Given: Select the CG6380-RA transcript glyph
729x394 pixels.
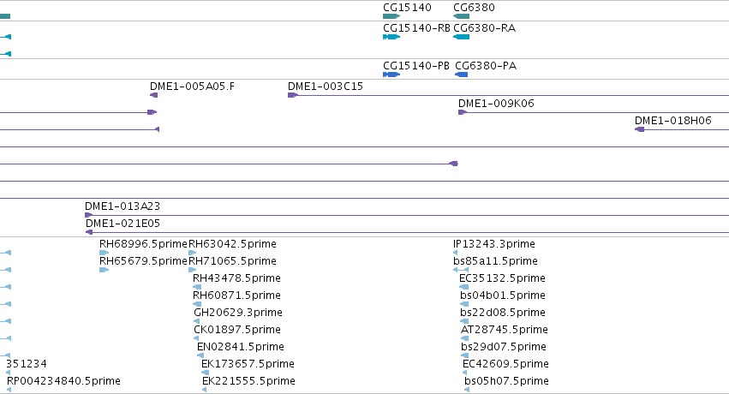Looking at the screenshot, I should [461, 37].
